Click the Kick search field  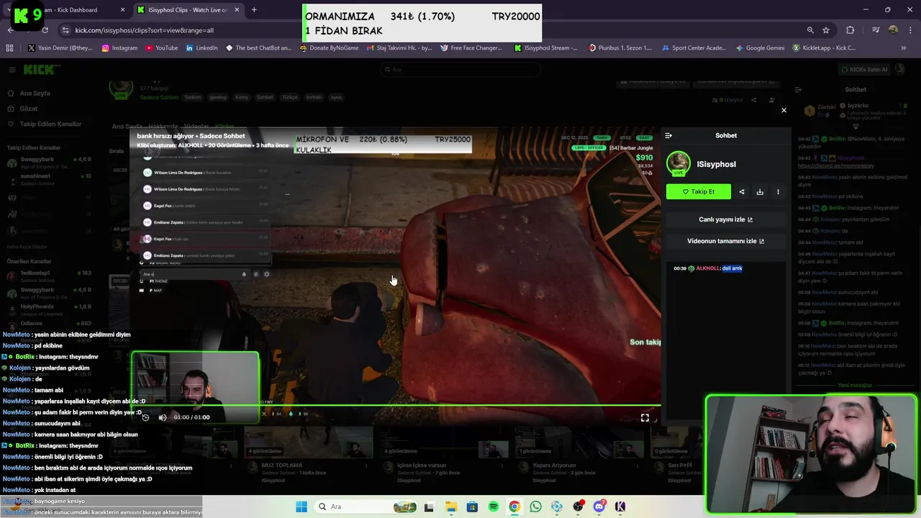coord(460,70)
